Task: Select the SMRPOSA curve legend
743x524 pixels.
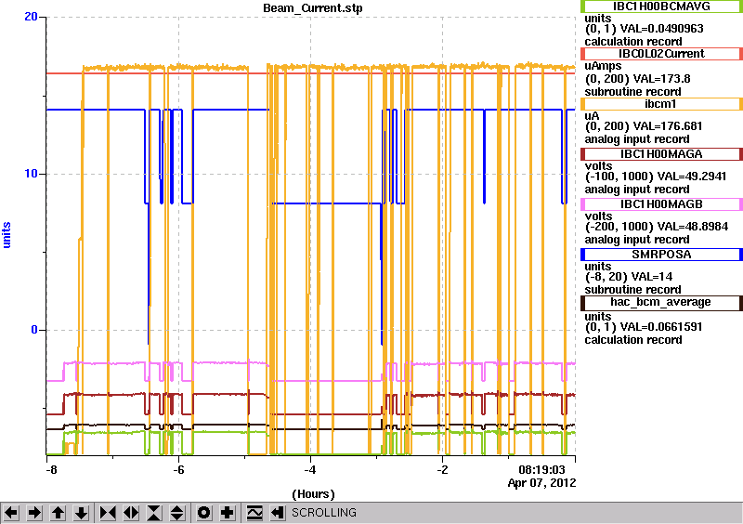Action: tap(661, 255)
